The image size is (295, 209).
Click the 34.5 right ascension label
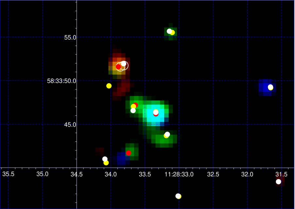pyautogui.click(x=77, y=175)
